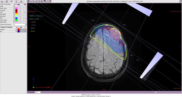Uncheck the GTV structure checkbox

(14, 12)
